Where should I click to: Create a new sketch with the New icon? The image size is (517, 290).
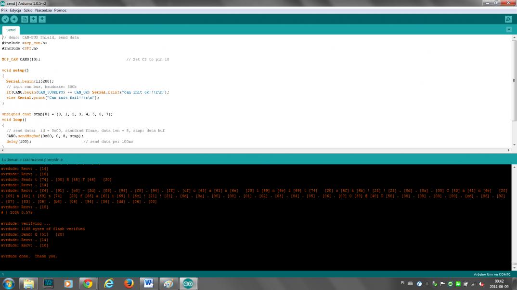point(25,19)
